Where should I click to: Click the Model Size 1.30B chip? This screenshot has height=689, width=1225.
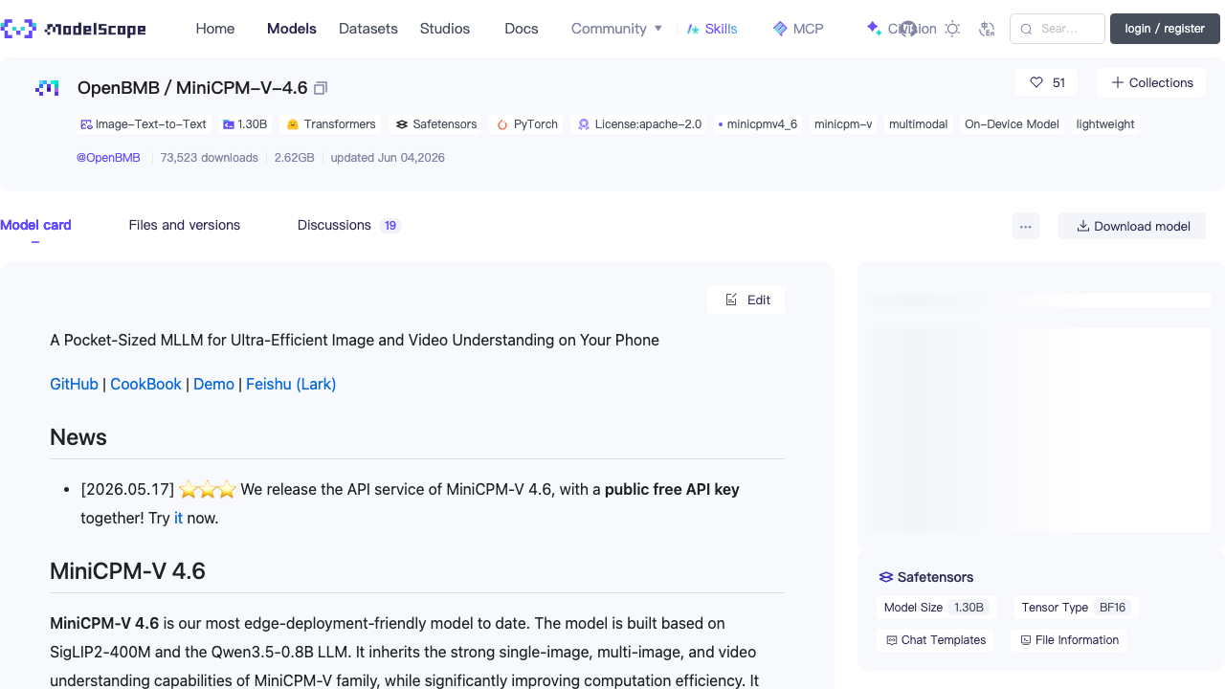[x=936, y=608]
